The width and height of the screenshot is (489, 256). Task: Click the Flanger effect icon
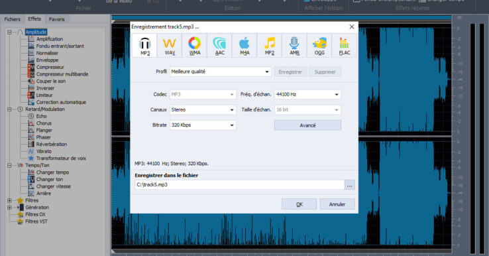point(31,130)
